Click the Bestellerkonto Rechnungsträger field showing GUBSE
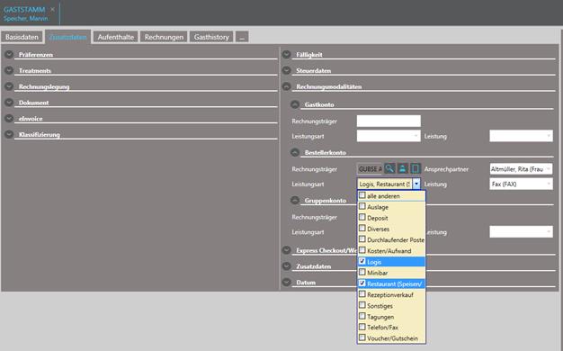Image resolution: width=563 pixels, height=351 pixels. click(370, 169)
